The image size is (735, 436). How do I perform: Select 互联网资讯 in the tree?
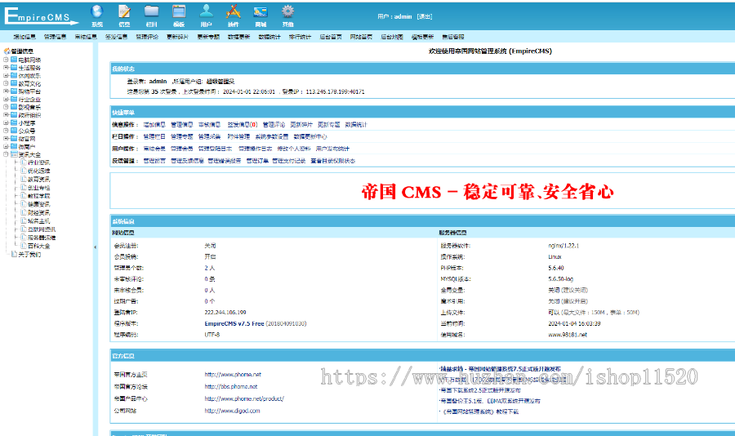[42, 229]
